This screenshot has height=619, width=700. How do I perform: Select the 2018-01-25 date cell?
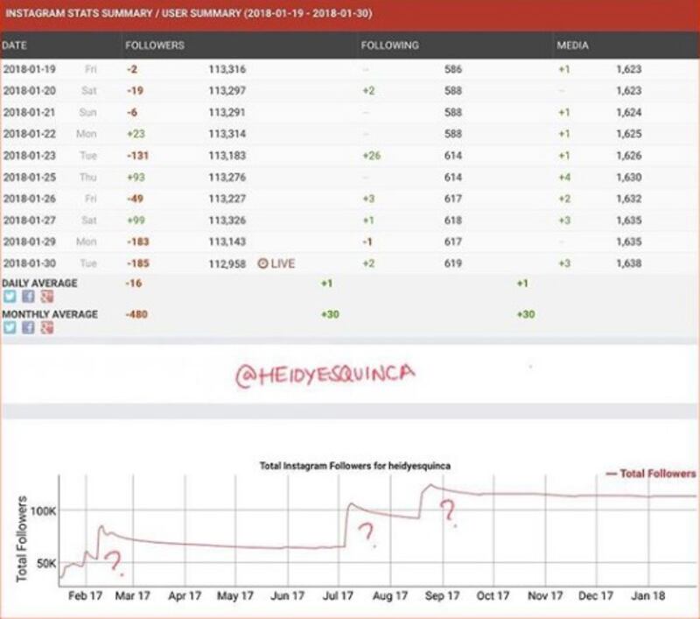pyautogui.click(x=30, y=178)
